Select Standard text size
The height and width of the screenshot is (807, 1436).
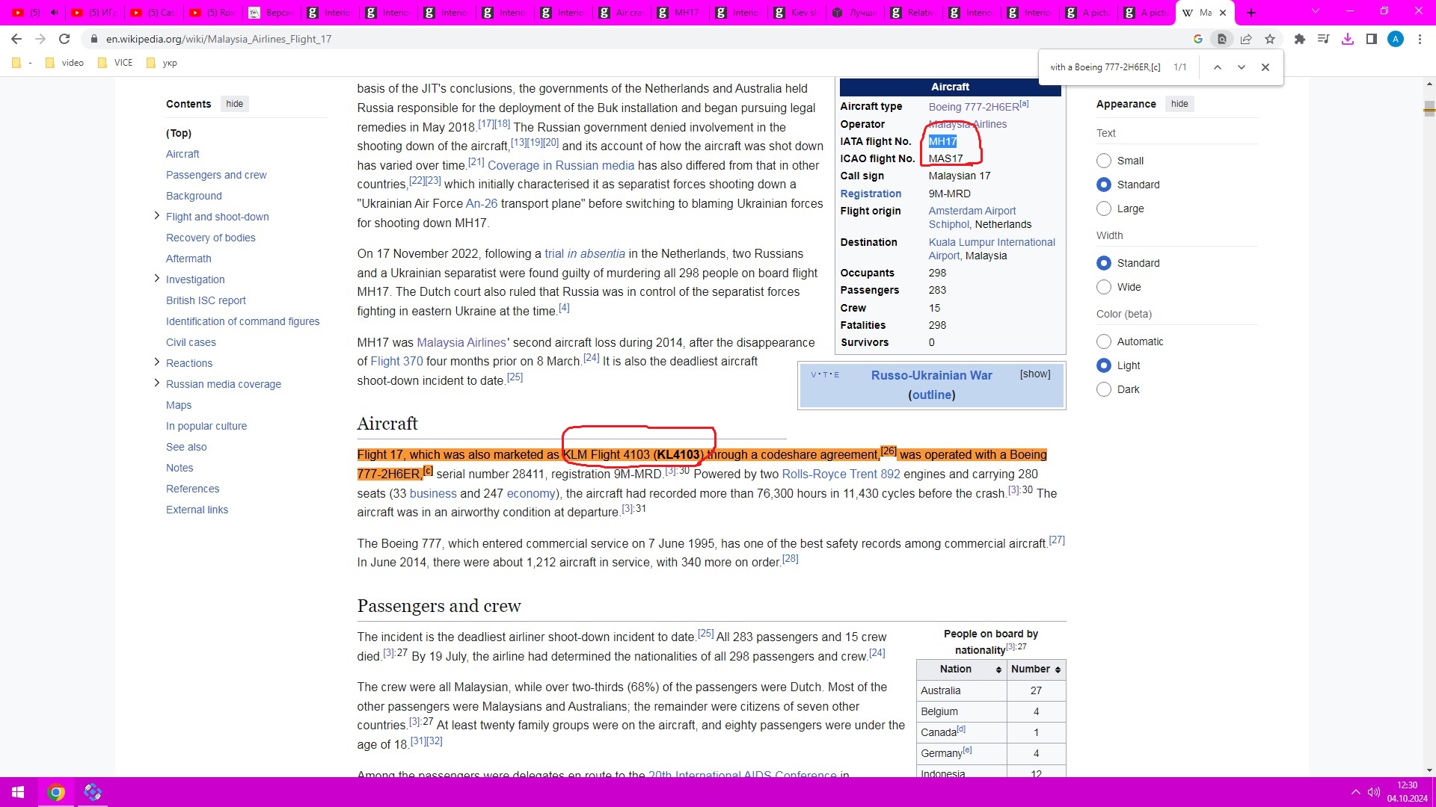tap(1104, 185)
